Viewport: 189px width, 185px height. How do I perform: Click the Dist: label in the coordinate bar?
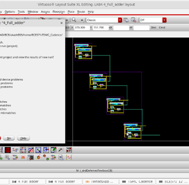pos(153,27)
